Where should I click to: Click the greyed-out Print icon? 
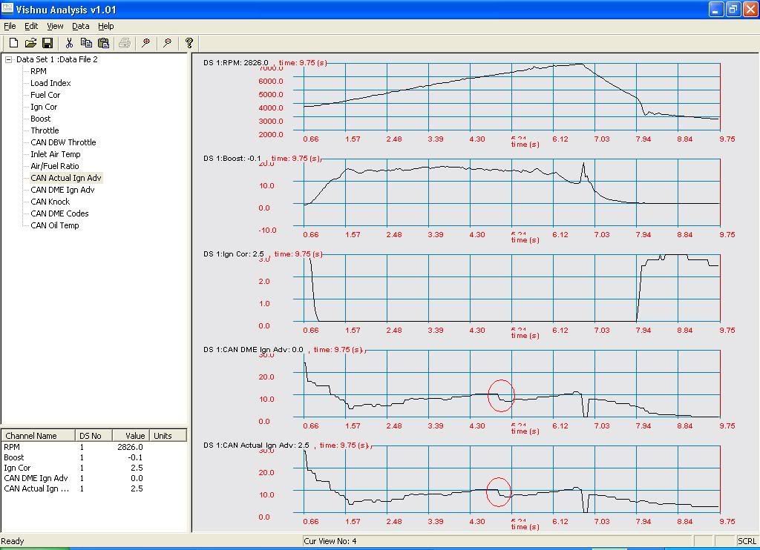125,43
